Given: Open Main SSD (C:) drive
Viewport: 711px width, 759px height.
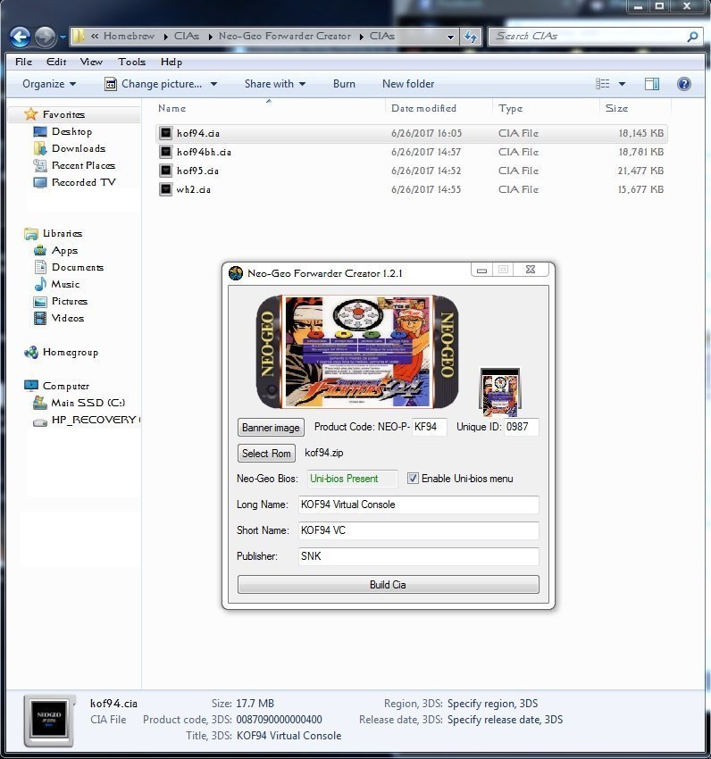Looking at the screenshot, I should [88, 403].
